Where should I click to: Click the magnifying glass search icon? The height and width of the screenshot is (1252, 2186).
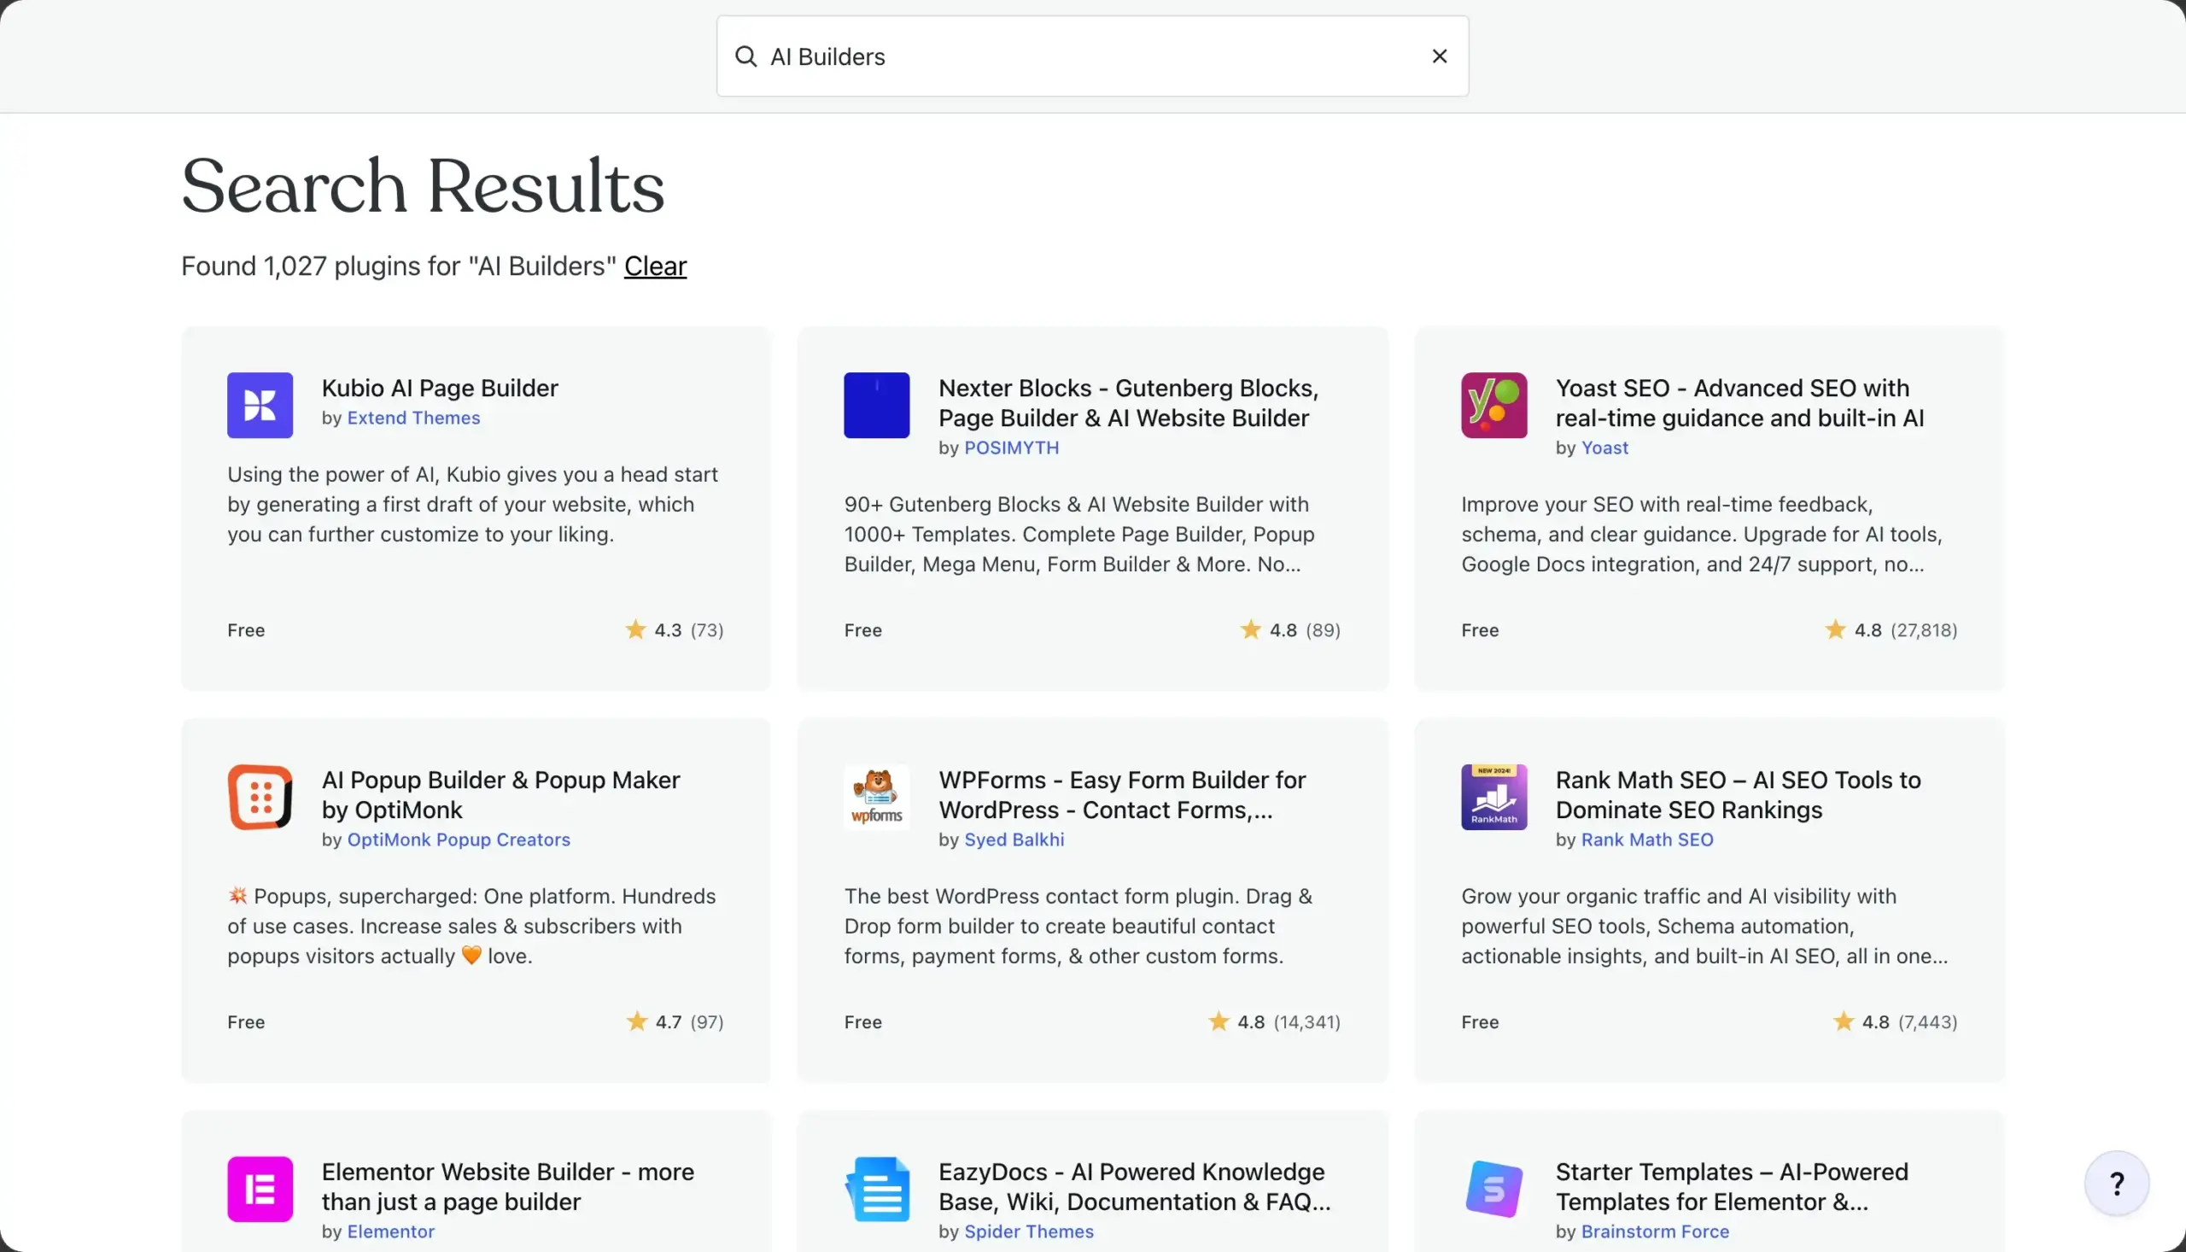point(745,56)
